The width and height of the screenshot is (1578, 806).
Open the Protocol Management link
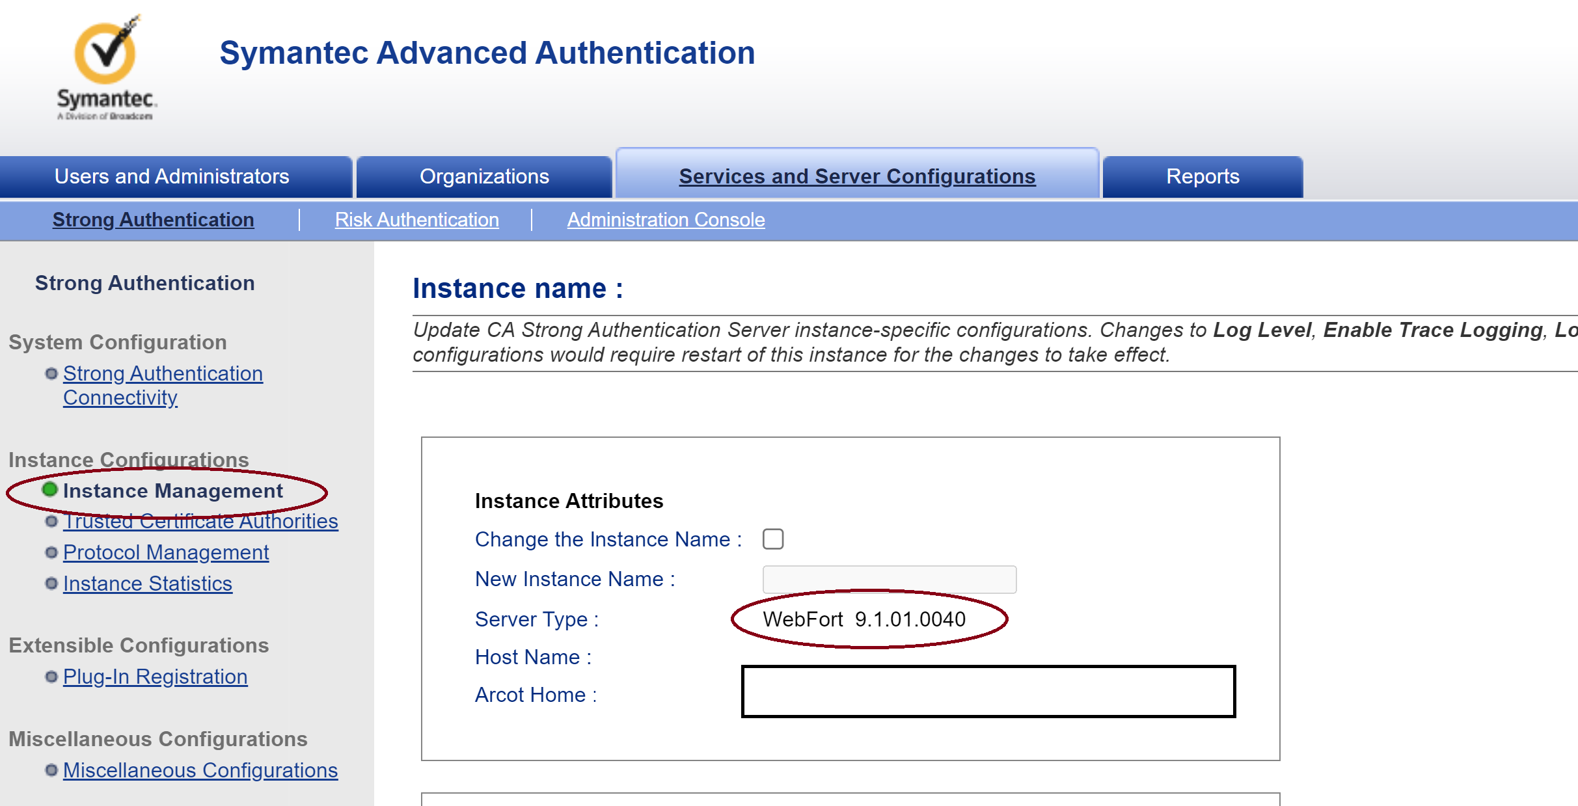point(166,552)
